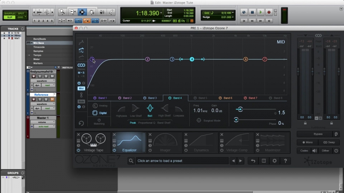Reset EQ with the circular arrow icon
The image size is (344, 193).
81,124
